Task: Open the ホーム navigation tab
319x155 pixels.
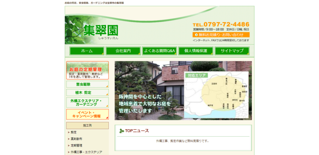Action: pos(87,51)
